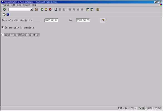Expand the command field dropdown arrow

pos(31,9)
